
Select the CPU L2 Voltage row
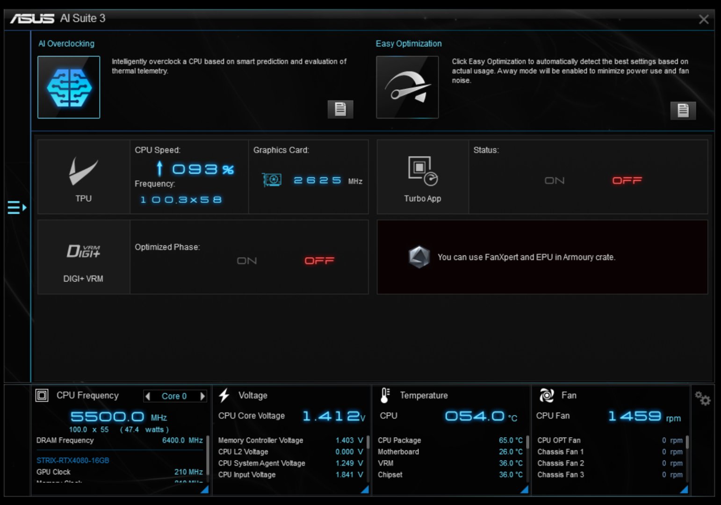click(291, 452)
